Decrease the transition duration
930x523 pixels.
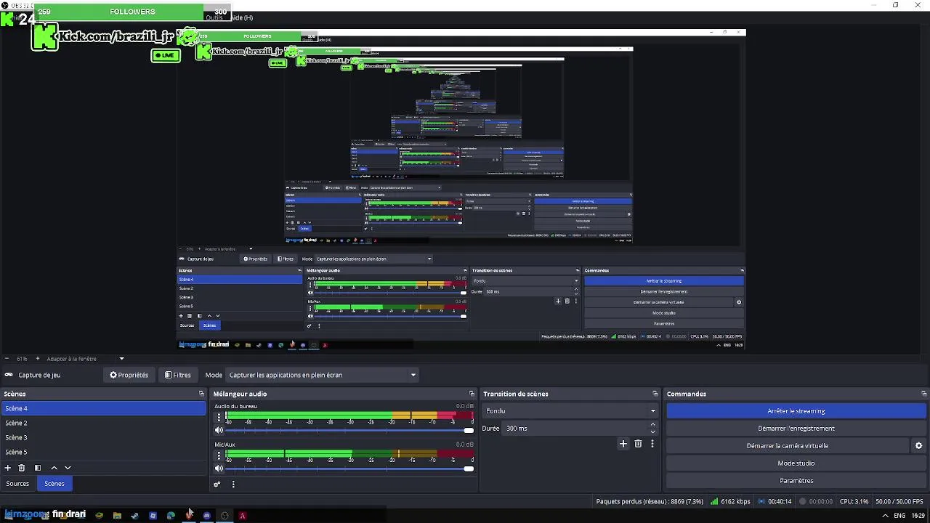point(652,431)
